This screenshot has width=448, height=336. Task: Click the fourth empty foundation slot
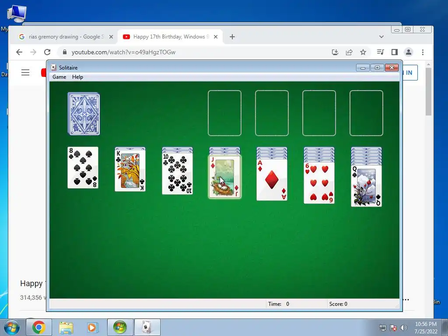[366, 113]
